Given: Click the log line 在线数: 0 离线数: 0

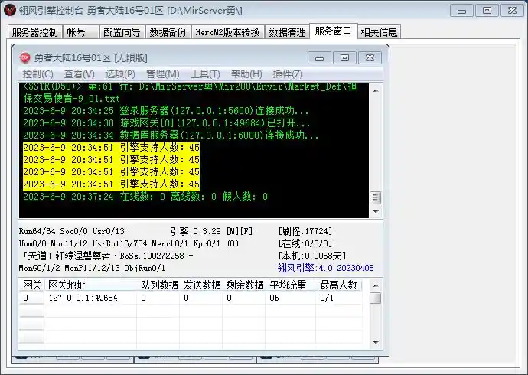Looking at the screenshot, I should (145, 196).
